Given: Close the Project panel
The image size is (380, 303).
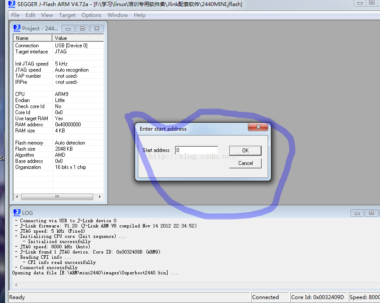Looking at the screenshot, I should coord(97,29).
